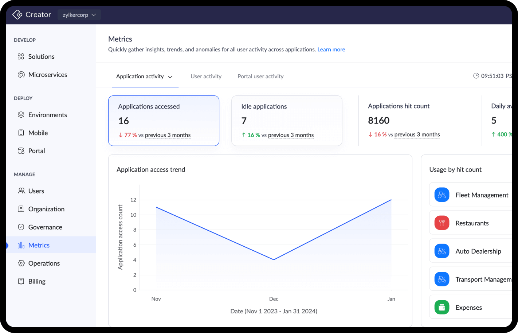Open Solutions via its grid icon
Screen dimensions: 518x333
point(21,56)
